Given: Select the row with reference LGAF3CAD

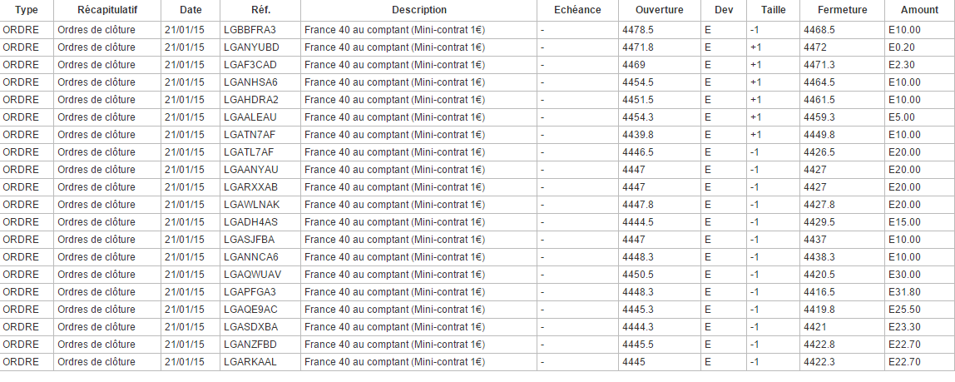Looking at the screenshot, I should click(x=250, y=64).
